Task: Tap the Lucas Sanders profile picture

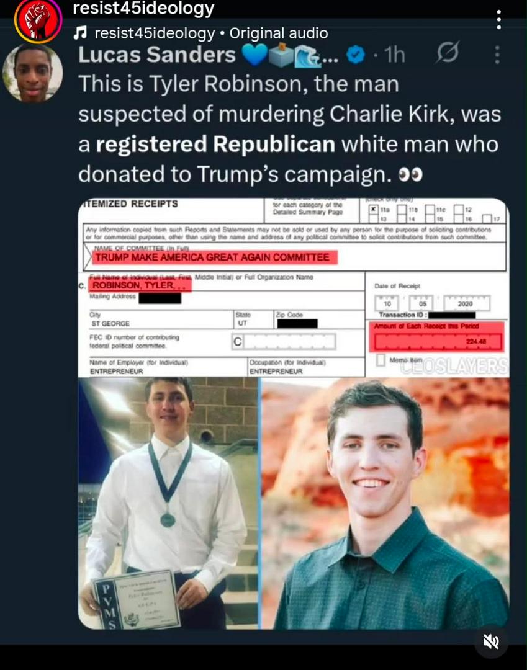Action: (x=33, y=73)
